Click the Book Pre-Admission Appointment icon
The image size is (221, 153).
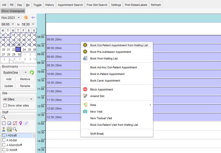[85, 52]
